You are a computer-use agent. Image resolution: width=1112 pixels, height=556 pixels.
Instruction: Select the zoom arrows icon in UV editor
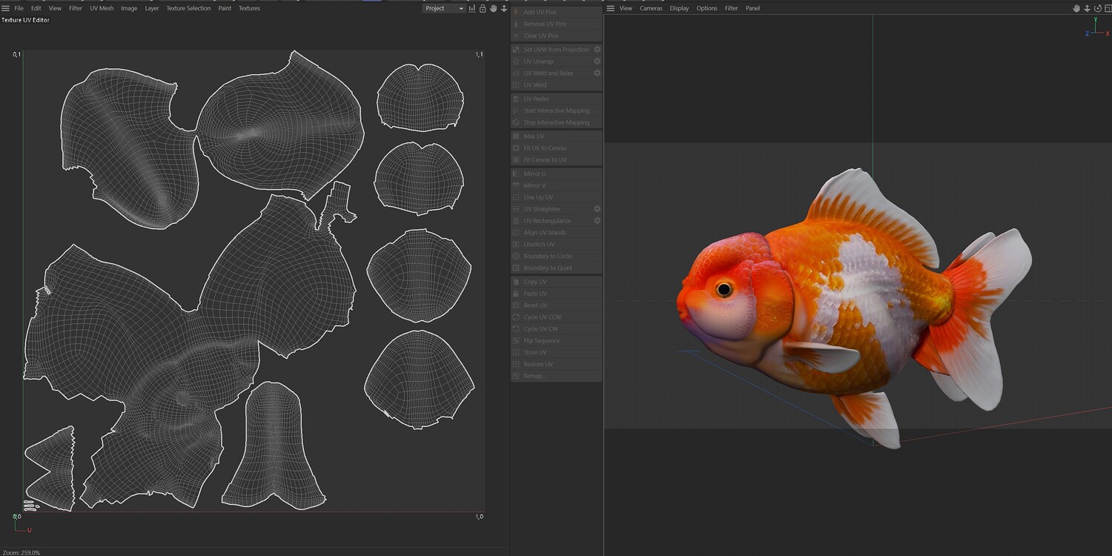tap(504, 8)
